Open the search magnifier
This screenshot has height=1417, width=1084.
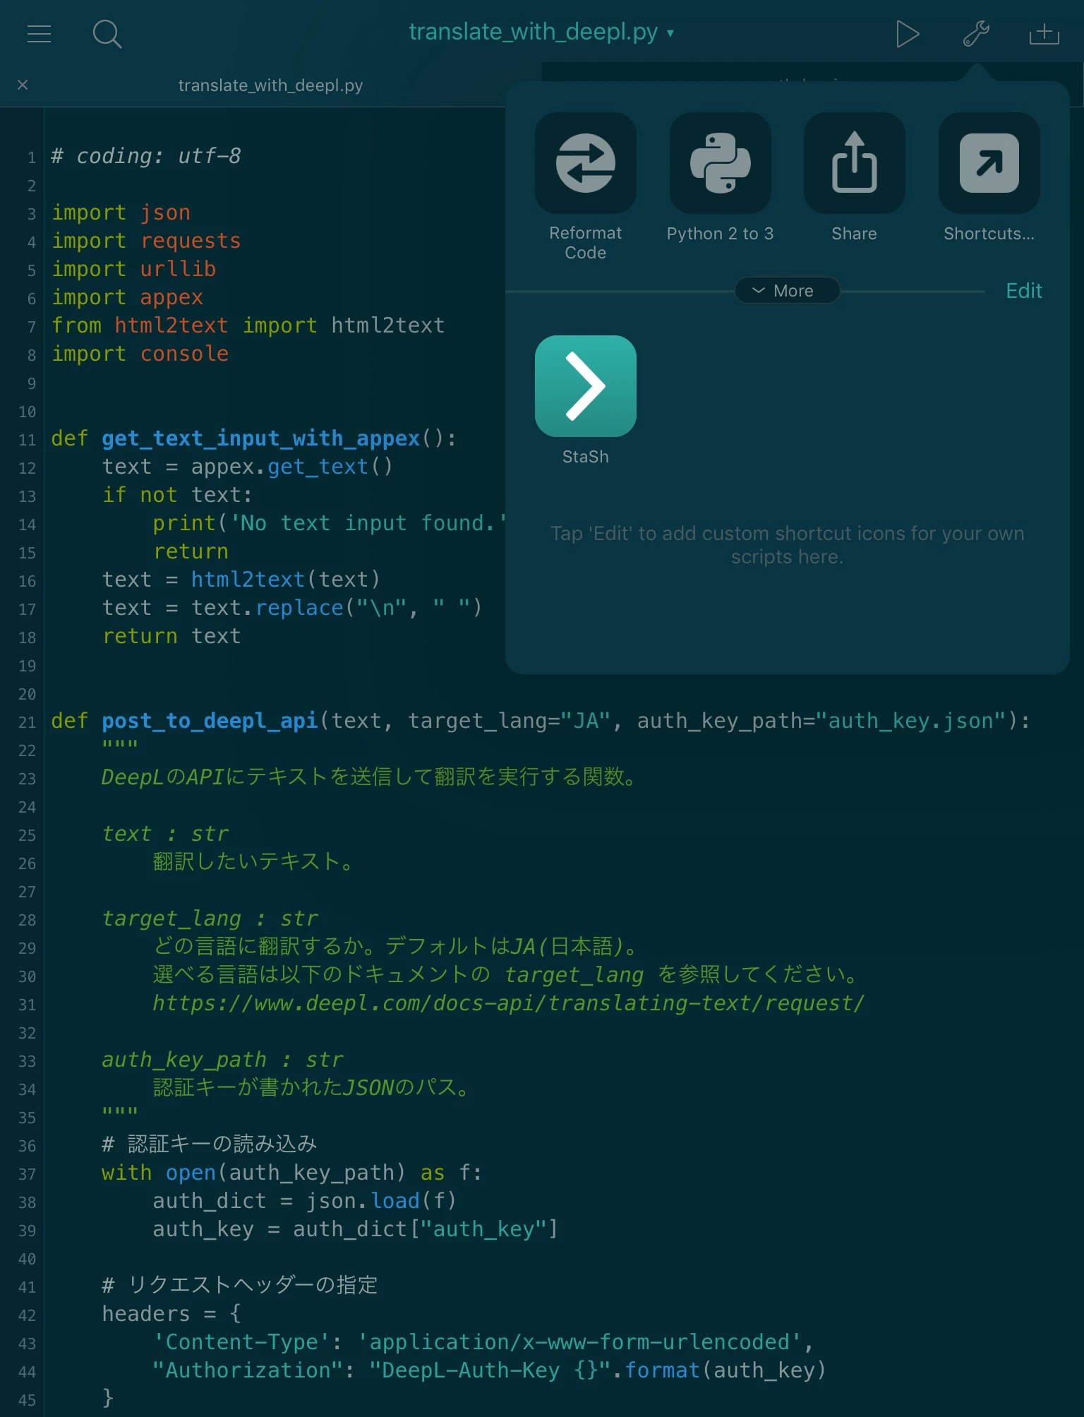107,33
